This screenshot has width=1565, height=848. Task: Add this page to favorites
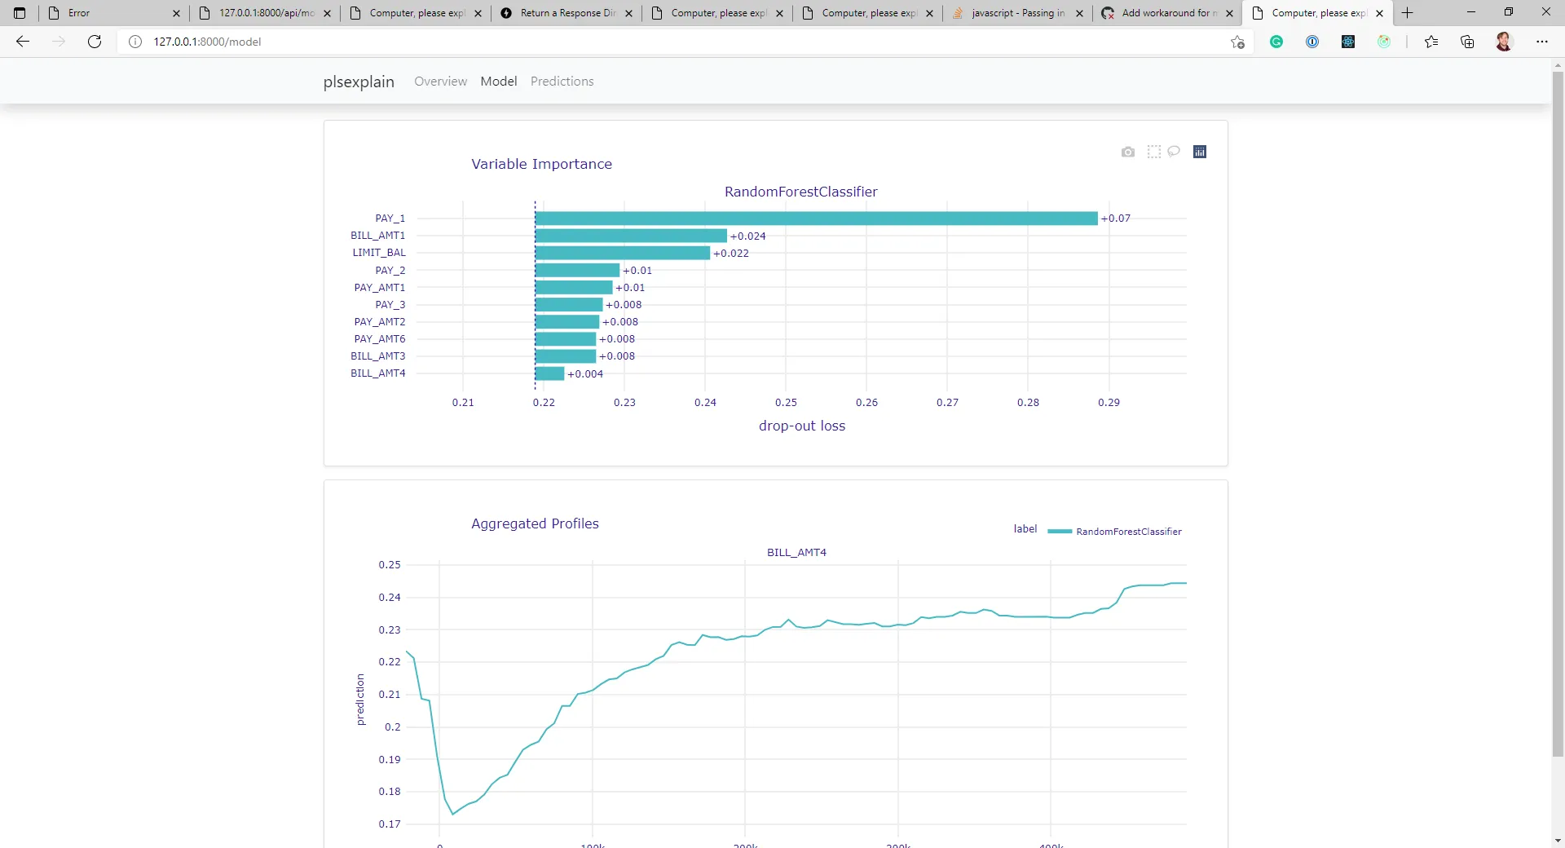point(1237,42)
